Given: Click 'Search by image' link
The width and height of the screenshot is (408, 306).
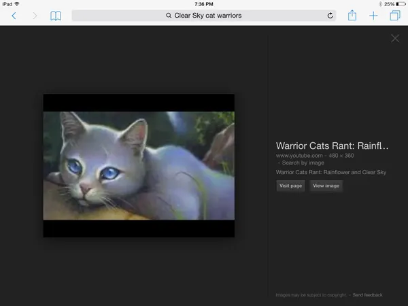Looking at the screenshot, I should tap(303, 163).
